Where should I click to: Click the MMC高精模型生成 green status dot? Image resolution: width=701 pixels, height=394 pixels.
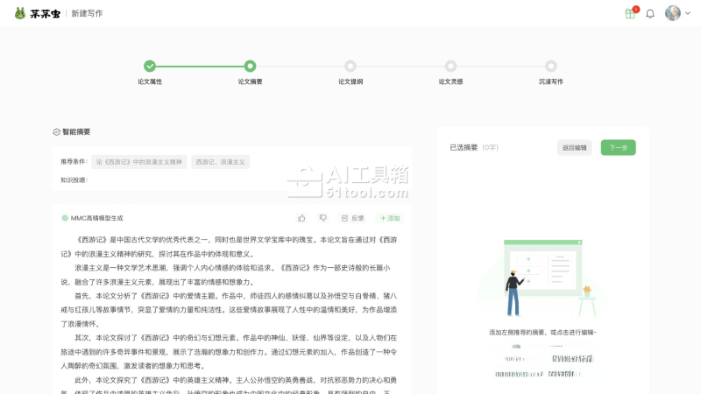click(x=65, y=218)
